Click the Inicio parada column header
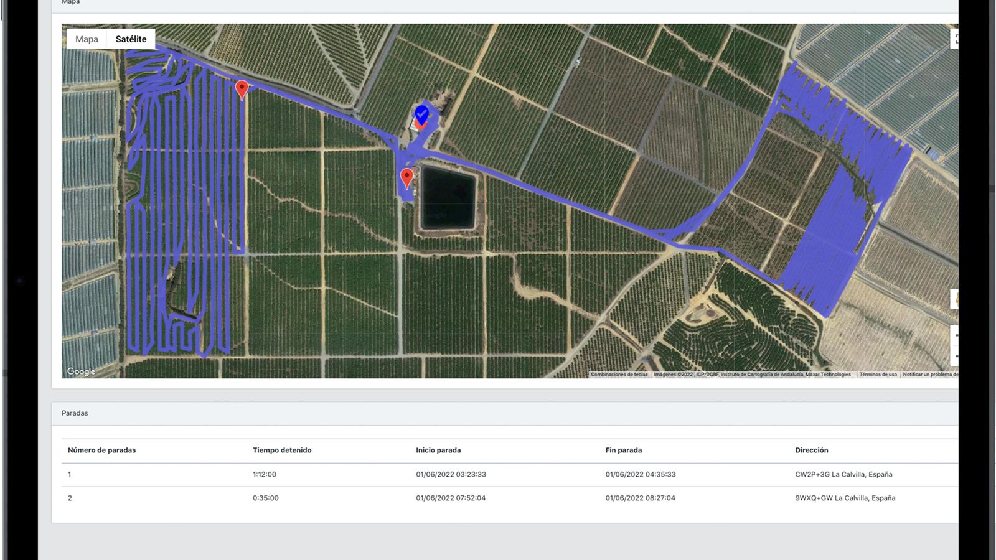 (x=438, y=450)
